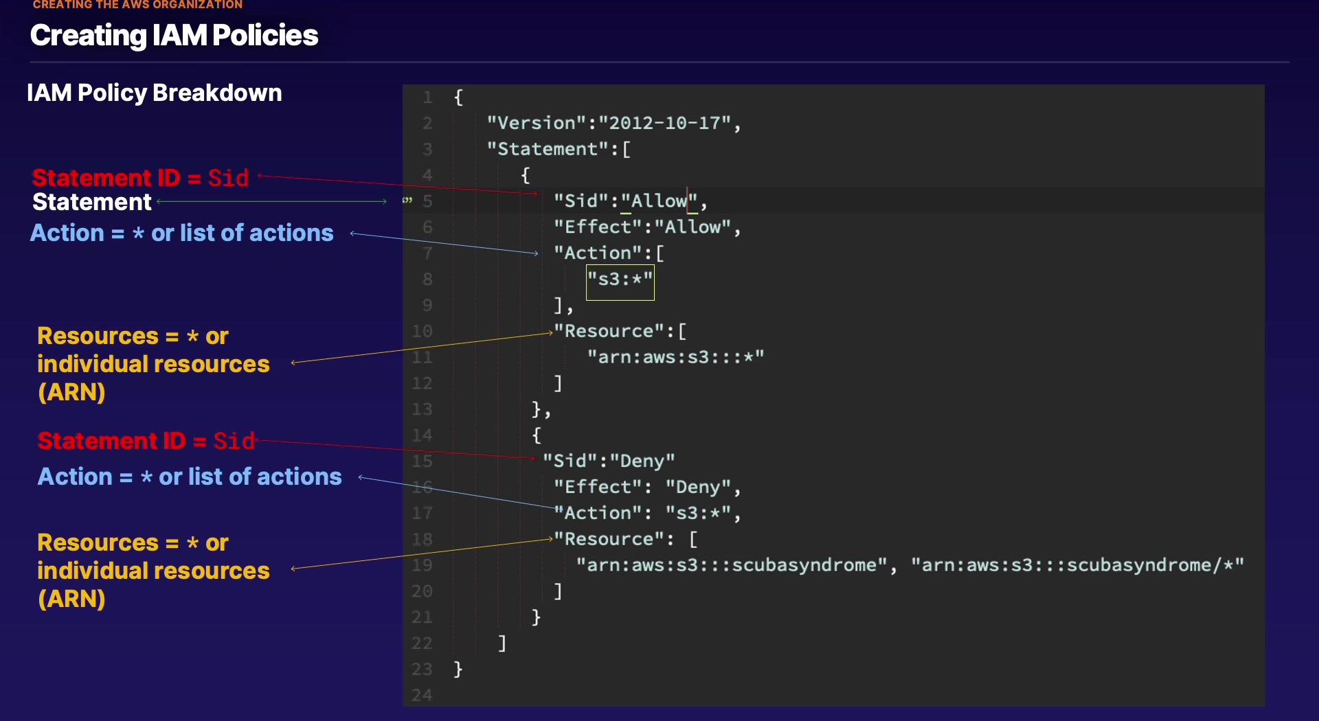The height and width of the screenshot is (721, 1319).
Task: Click the "Sid":"Deny" entry in code
Action: (x=609, y=461)
